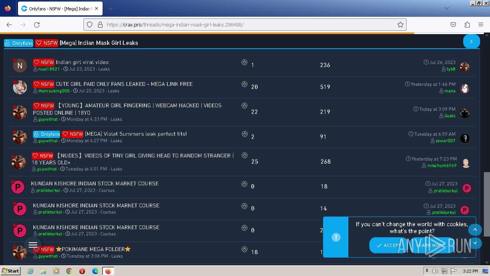Viewport: 490px width, 276px height.
Task: Jump to bottom using down chevron button
Action: tap(475, 243)
